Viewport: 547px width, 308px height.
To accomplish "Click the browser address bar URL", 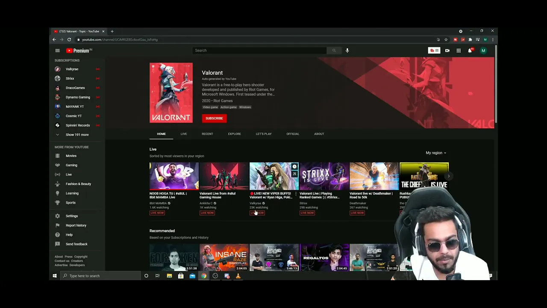I will (120, 39).
